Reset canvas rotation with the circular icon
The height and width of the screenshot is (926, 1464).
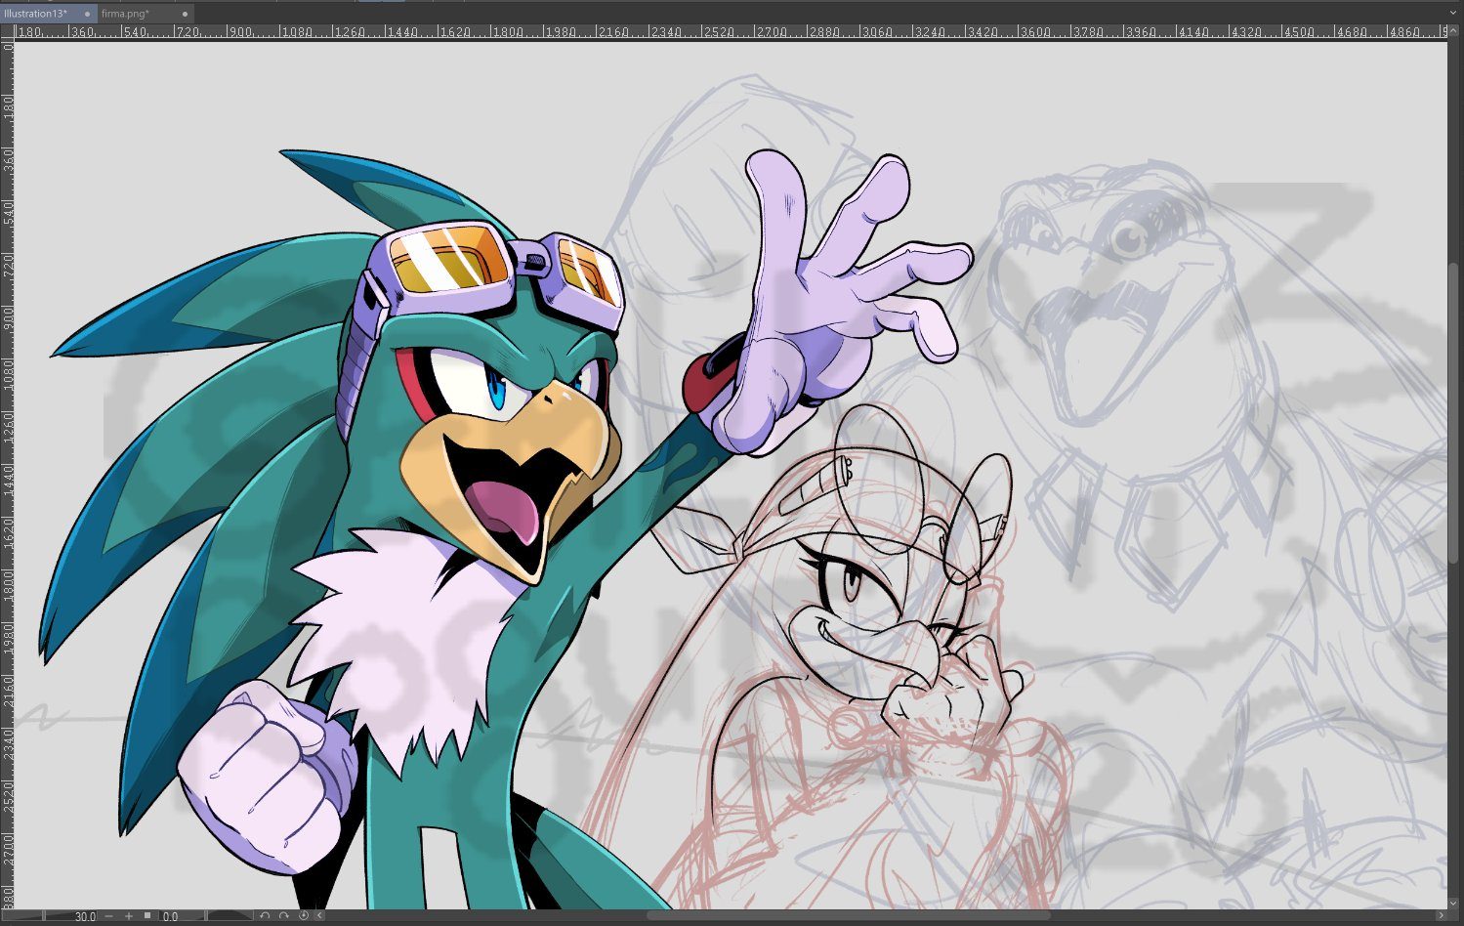click(303, 916)
